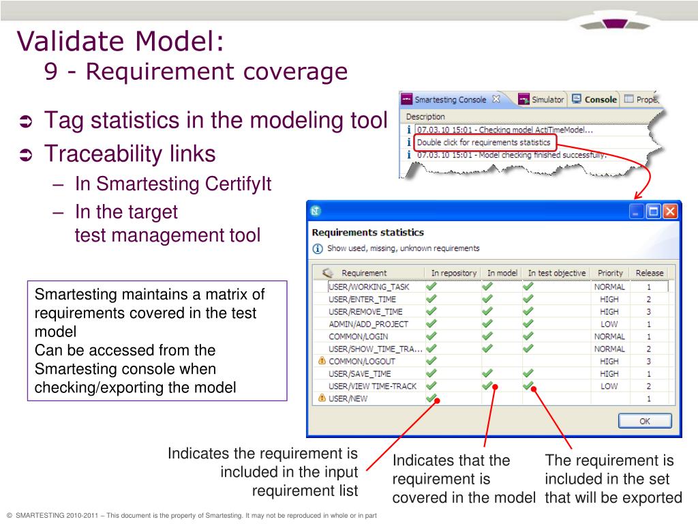Maximize the Requirements statistics dialog
This screenshot has width=698, height=524.
[x=654, y=212]
